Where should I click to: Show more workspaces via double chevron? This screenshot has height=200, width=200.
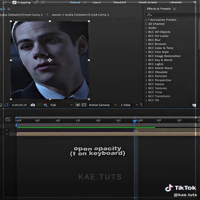(195, 2)
